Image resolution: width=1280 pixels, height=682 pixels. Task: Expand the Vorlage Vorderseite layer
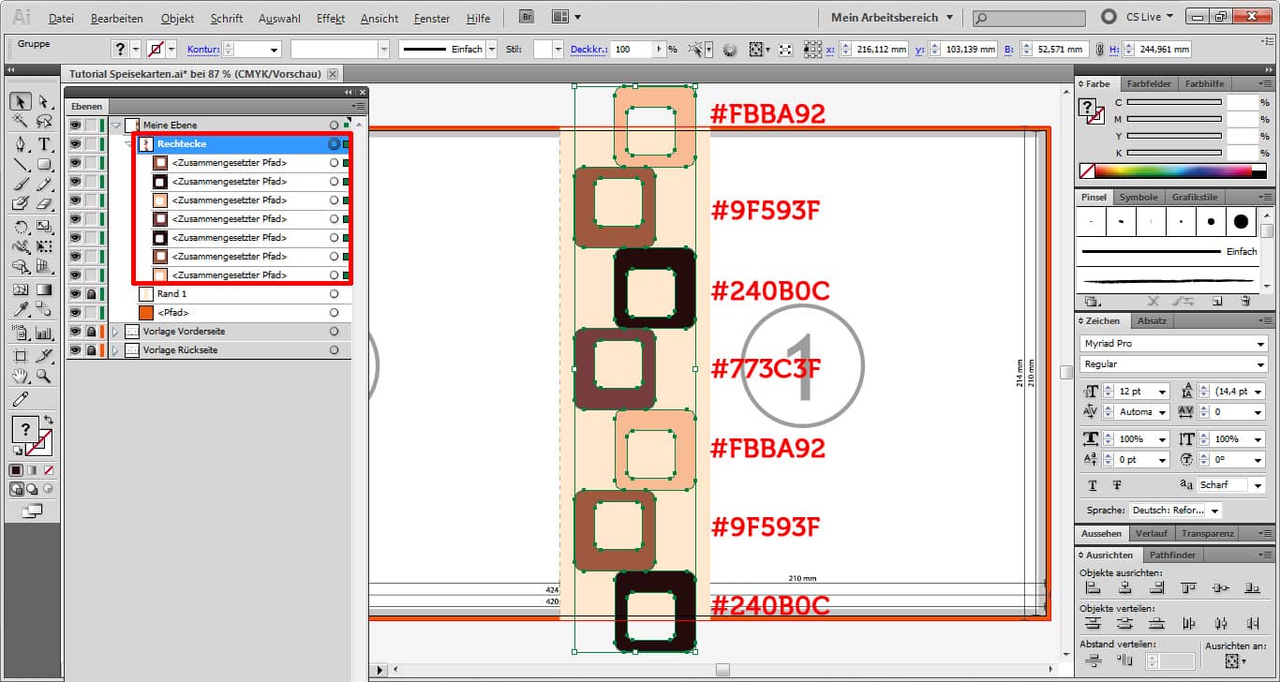pyautogui.click(x=116, y=332)
